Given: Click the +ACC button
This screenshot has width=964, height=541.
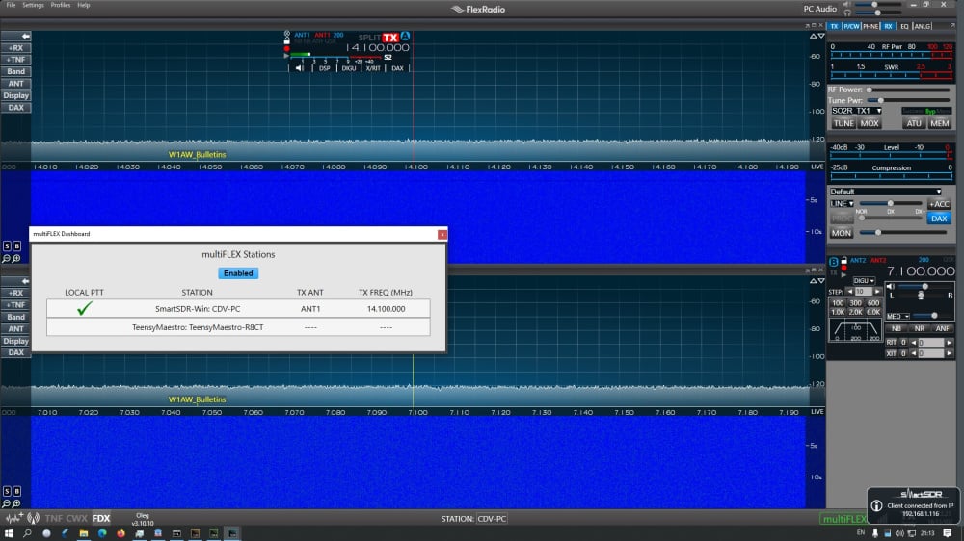Looking at the screenshot, I should coord(939,204).
